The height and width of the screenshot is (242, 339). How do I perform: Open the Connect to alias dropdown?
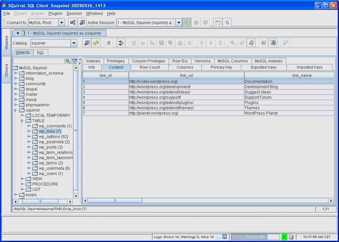point(62,23)
